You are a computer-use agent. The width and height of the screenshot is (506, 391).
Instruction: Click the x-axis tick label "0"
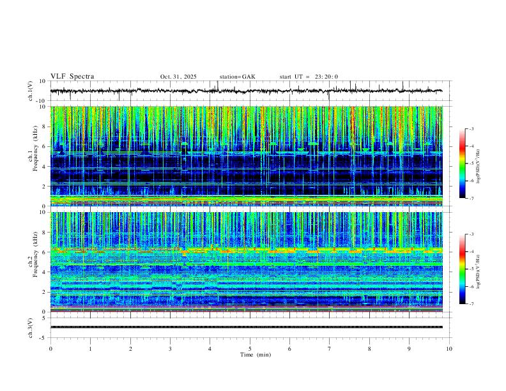(50, 349)
